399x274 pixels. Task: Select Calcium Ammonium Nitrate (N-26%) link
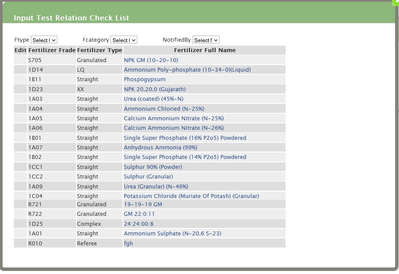click(x=173, y=128)
